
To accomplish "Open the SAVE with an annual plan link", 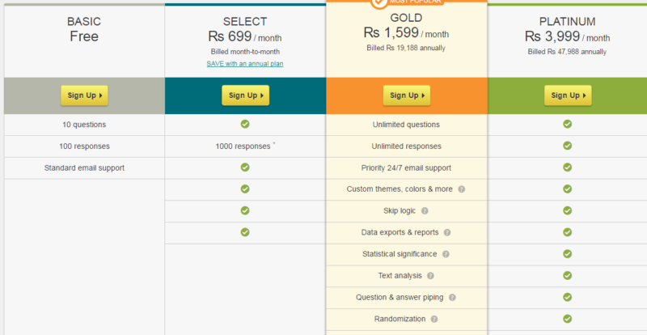I will tap(245, 64).
